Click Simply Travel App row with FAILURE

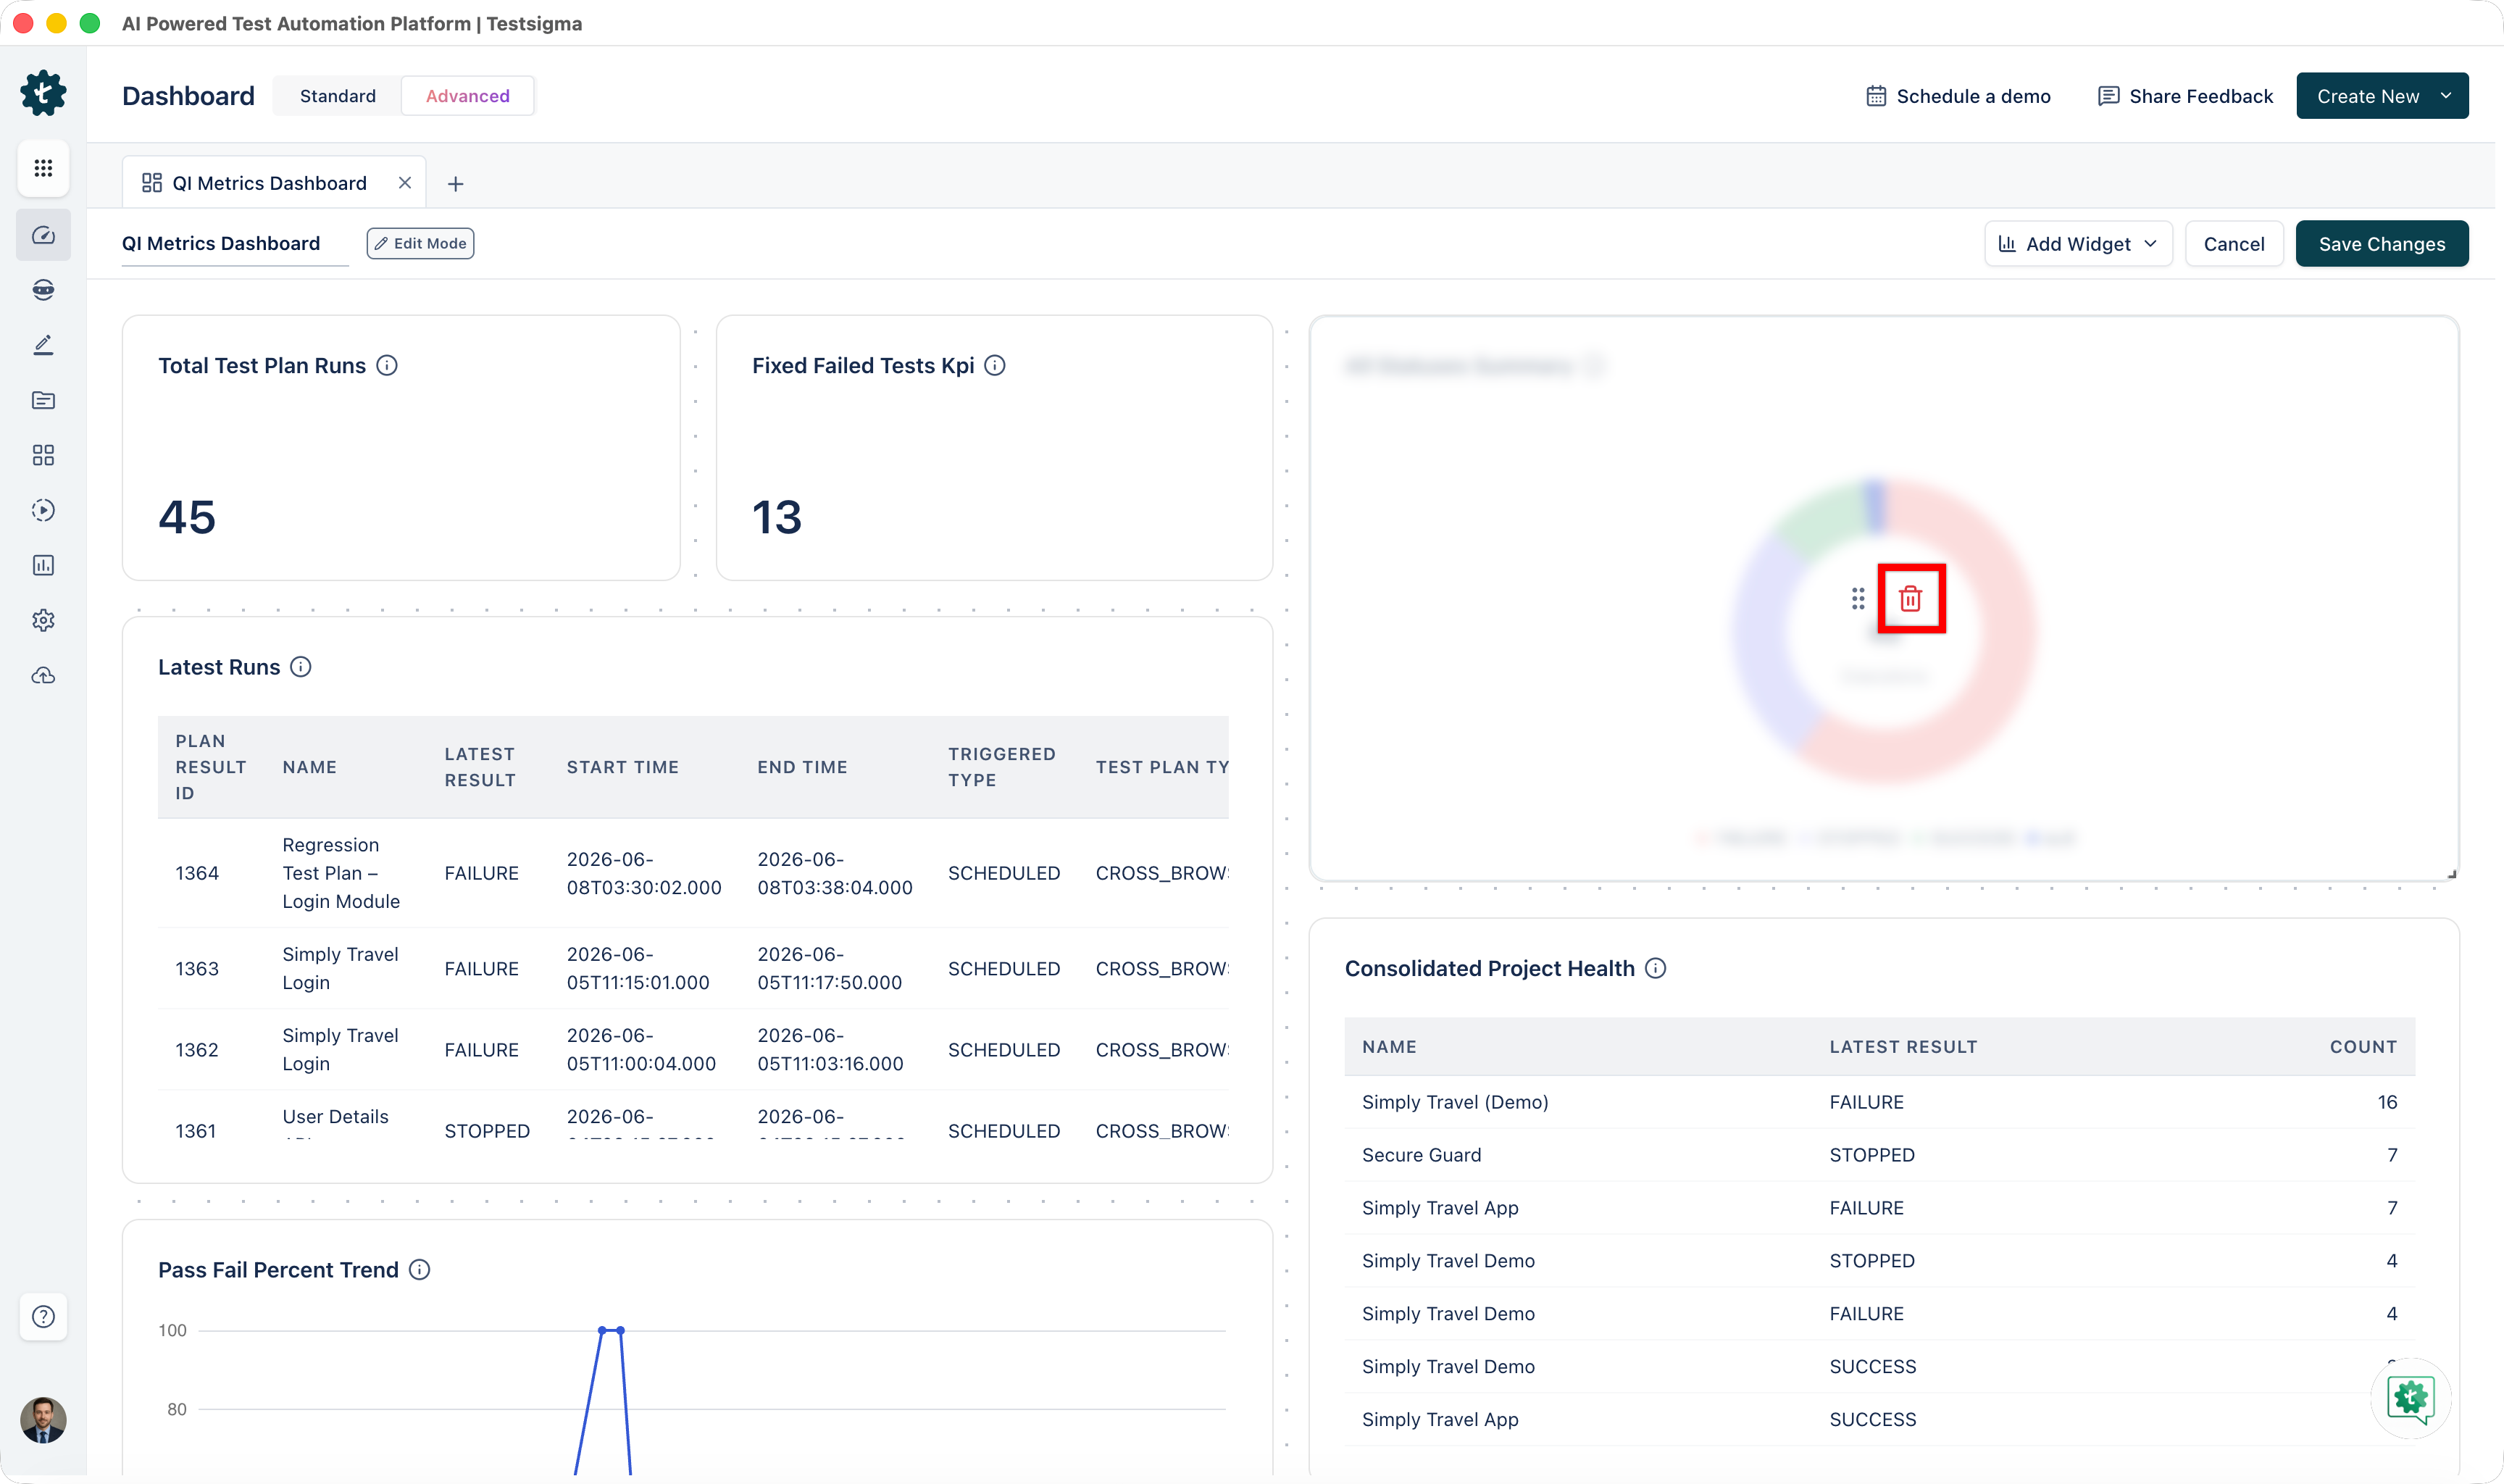pos(1879,1208)
